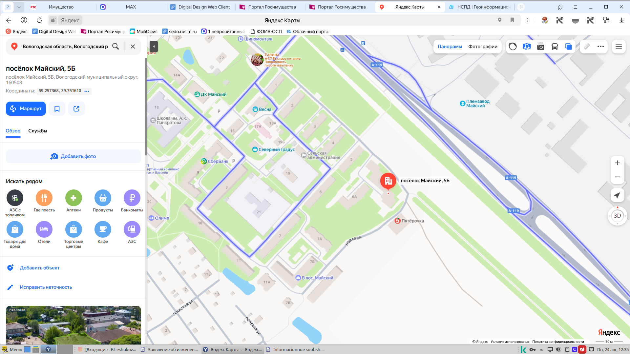Bookmark this page in address bar

click(512, 20)
